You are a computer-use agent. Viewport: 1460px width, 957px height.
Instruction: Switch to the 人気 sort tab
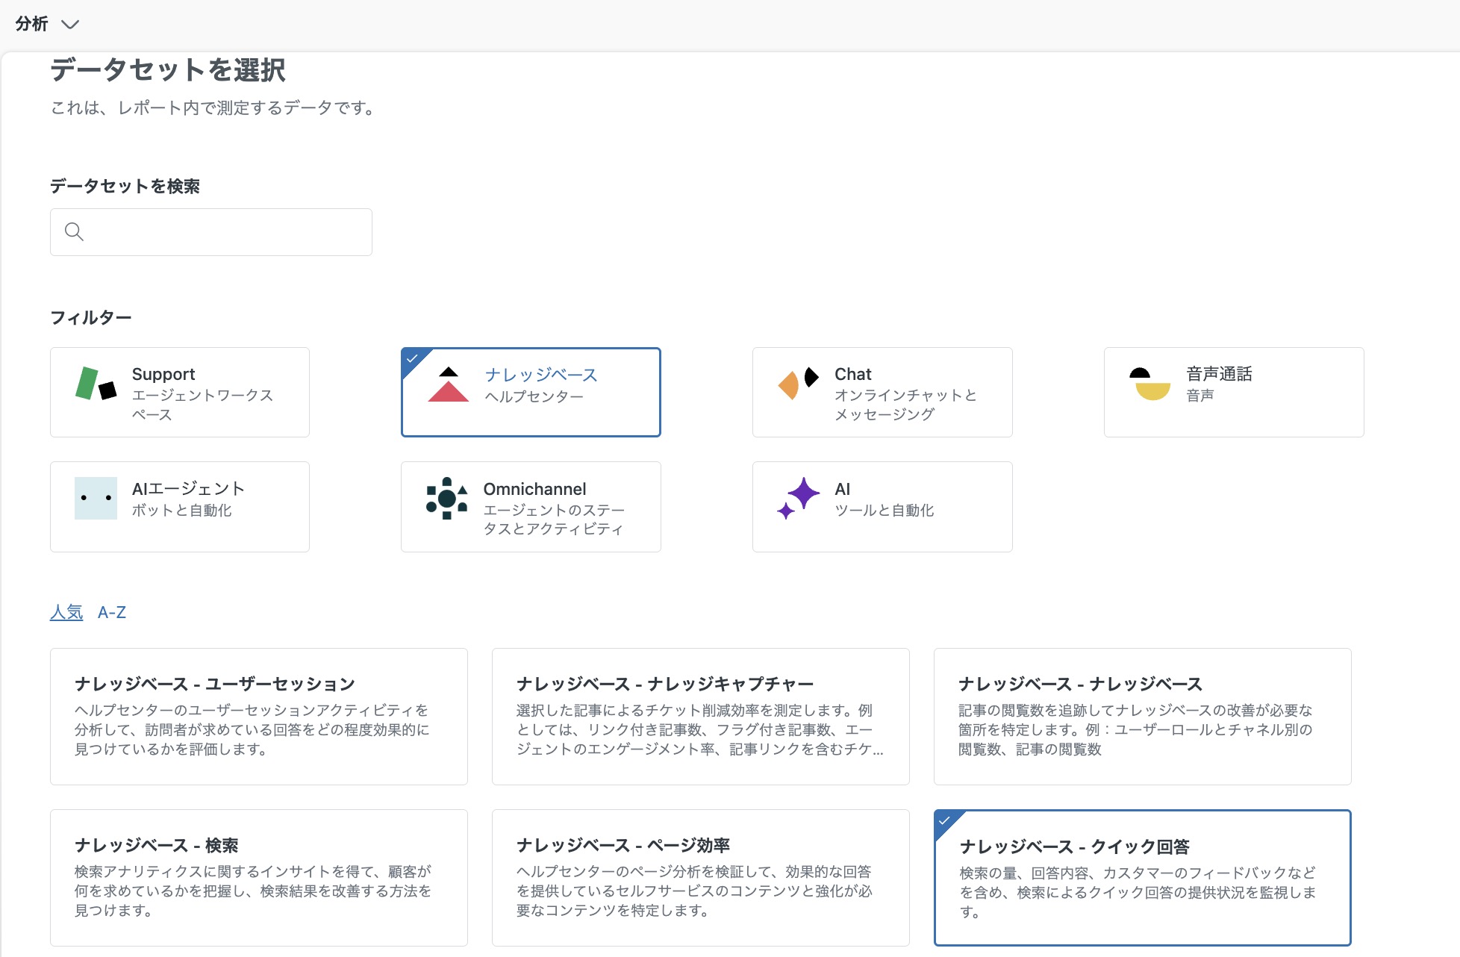tap(66, 612)
